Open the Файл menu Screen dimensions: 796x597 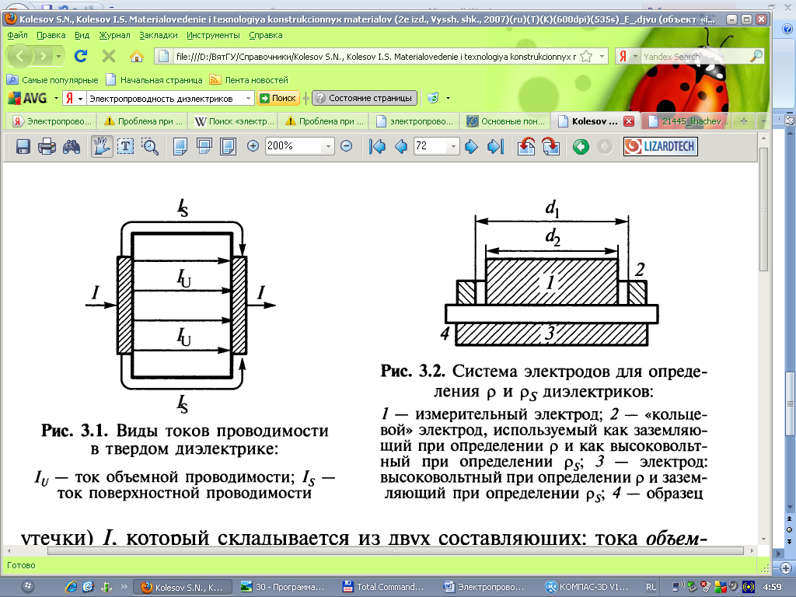click(17, 35)
